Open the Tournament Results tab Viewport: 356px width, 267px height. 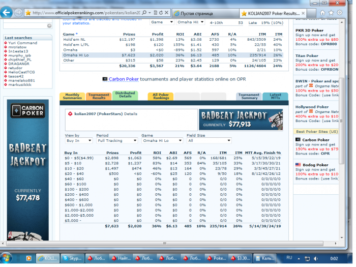point(99,96)
